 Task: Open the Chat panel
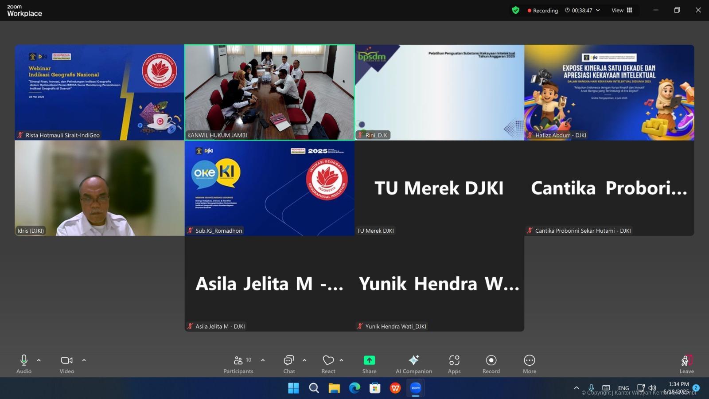[289, 364]
